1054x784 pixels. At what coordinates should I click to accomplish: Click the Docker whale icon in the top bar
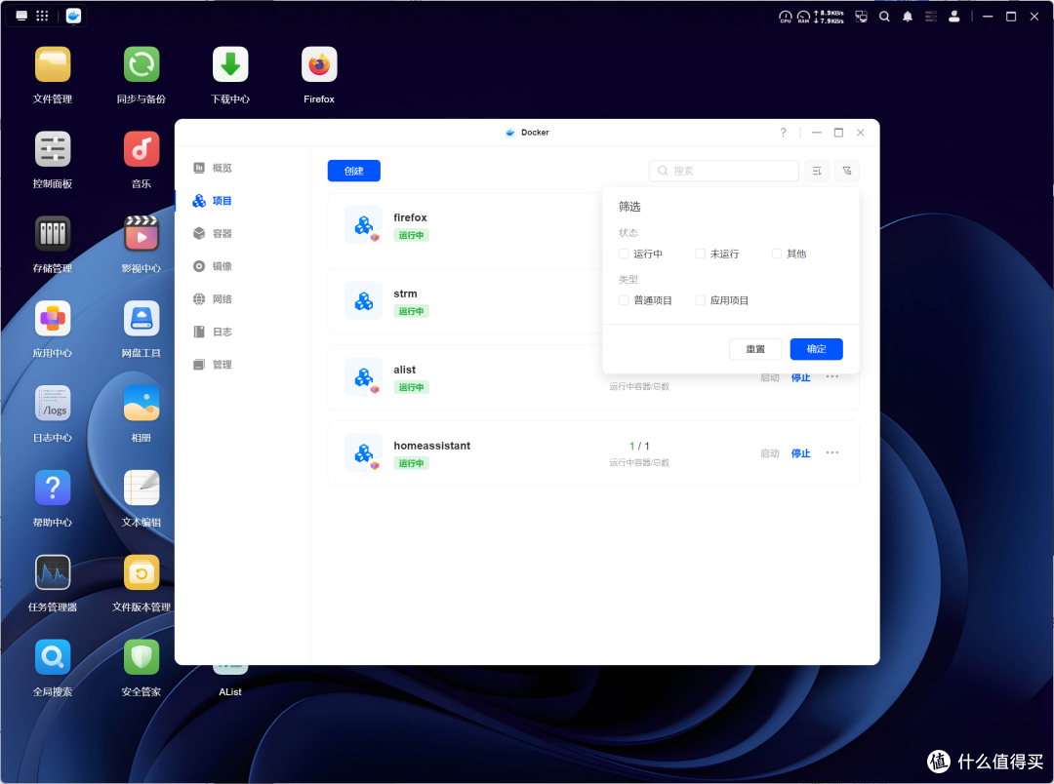(x=74, y=17)
